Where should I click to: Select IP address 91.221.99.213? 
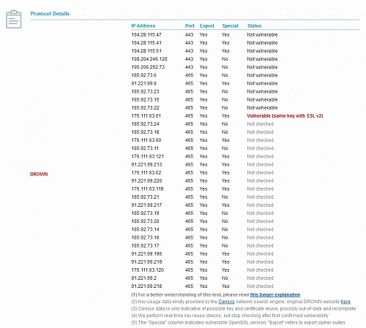pos(146,164)
